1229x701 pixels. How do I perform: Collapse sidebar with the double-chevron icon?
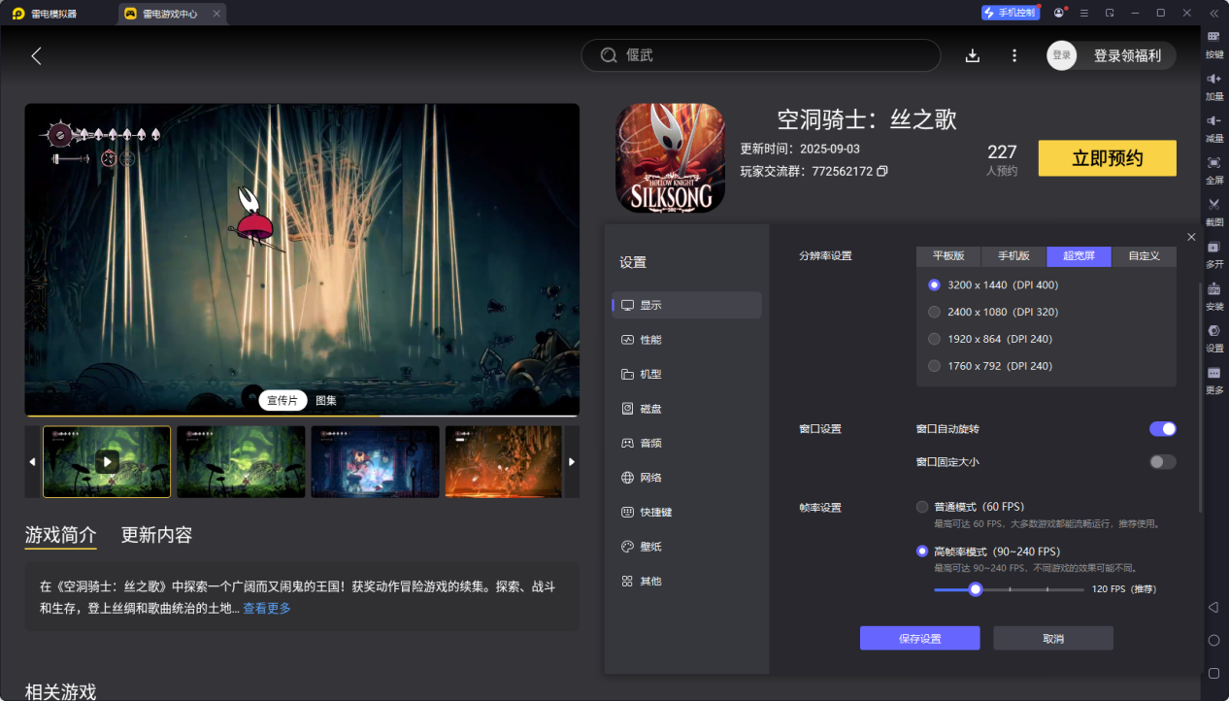[x=1213, y=13]
